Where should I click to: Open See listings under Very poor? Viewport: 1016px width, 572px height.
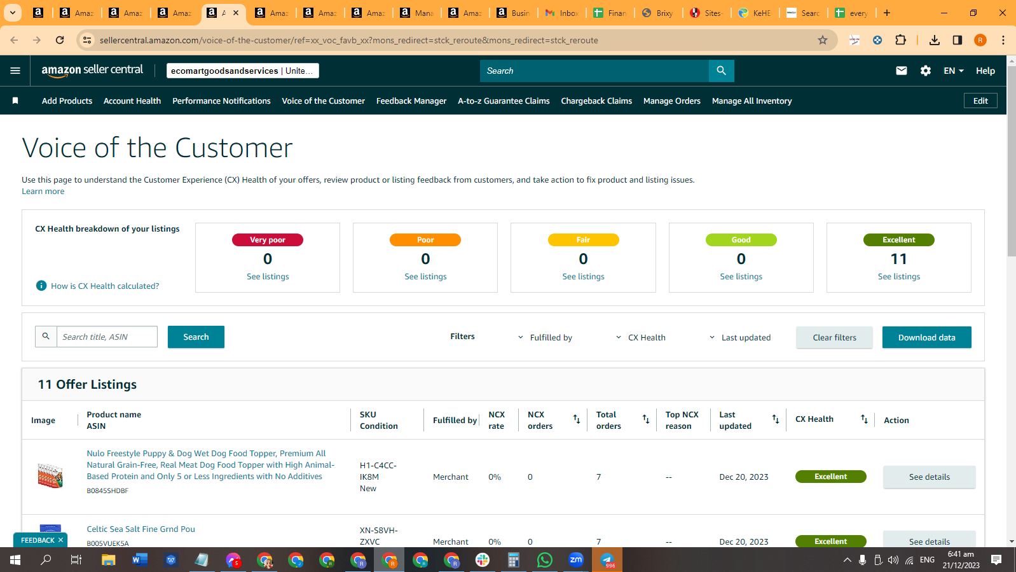click(268, 276)
